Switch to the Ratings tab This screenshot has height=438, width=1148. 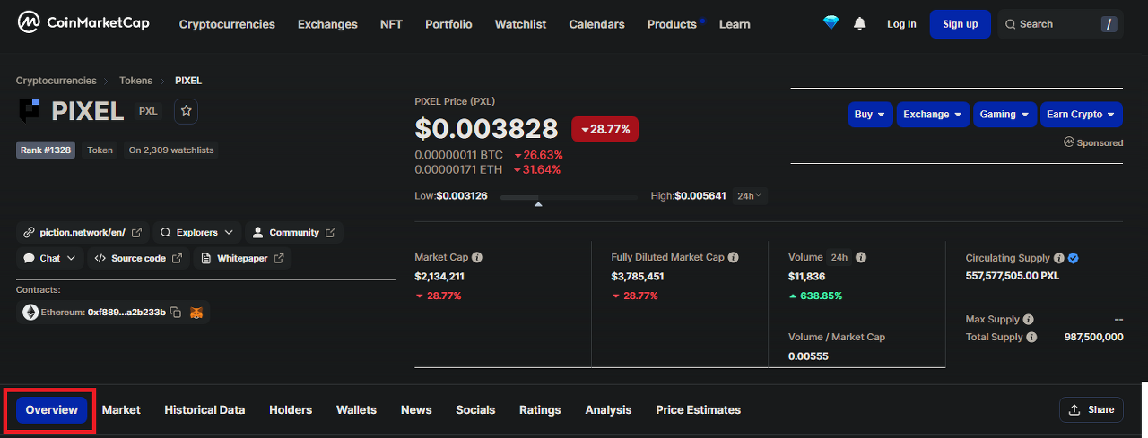pyautogui.click(x=540, y=410)
